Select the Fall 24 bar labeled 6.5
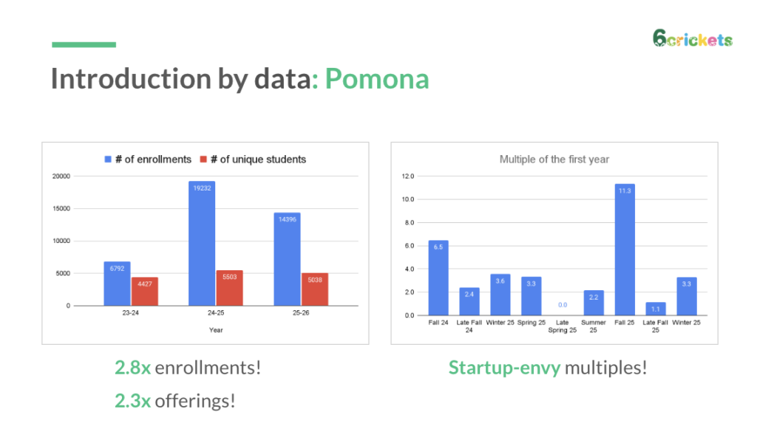The height and width of the screenshot is (426, 757). pos(438,278)
